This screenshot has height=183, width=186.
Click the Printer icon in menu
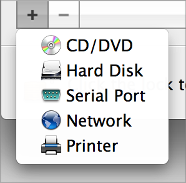[51, 145]
